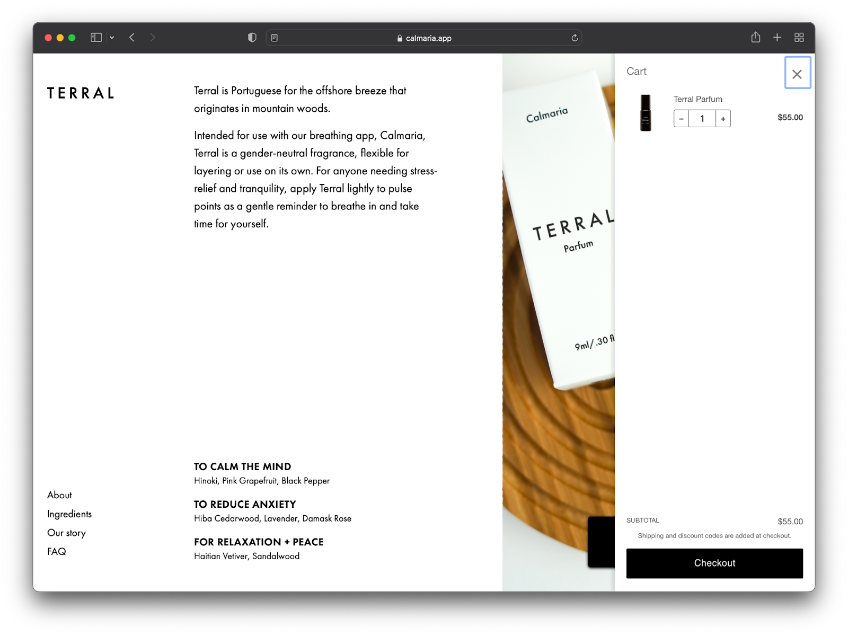The height and width of the screenshot is (635, 848).
Task: Click the product box hero image
Action: (559, 322)
